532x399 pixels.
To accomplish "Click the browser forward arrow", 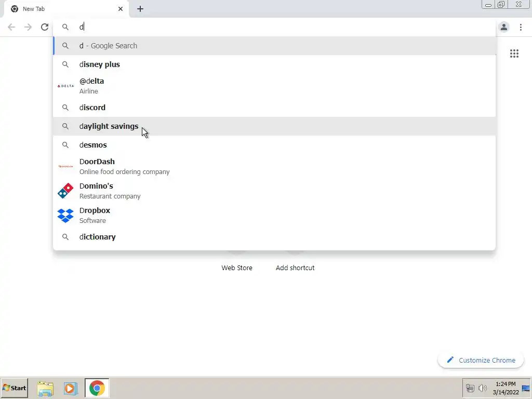I will click(28, 27).
